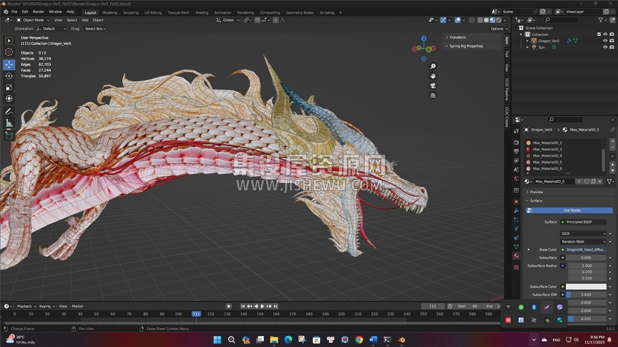The image size is (618, 347).
Task: Open the Modifier properties wrench tab
Action: click(x=516, y=211)
